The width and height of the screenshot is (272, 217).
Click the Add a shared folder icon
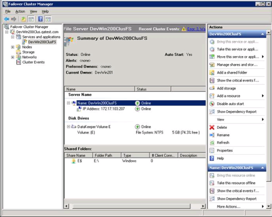(x=212, y=73)
